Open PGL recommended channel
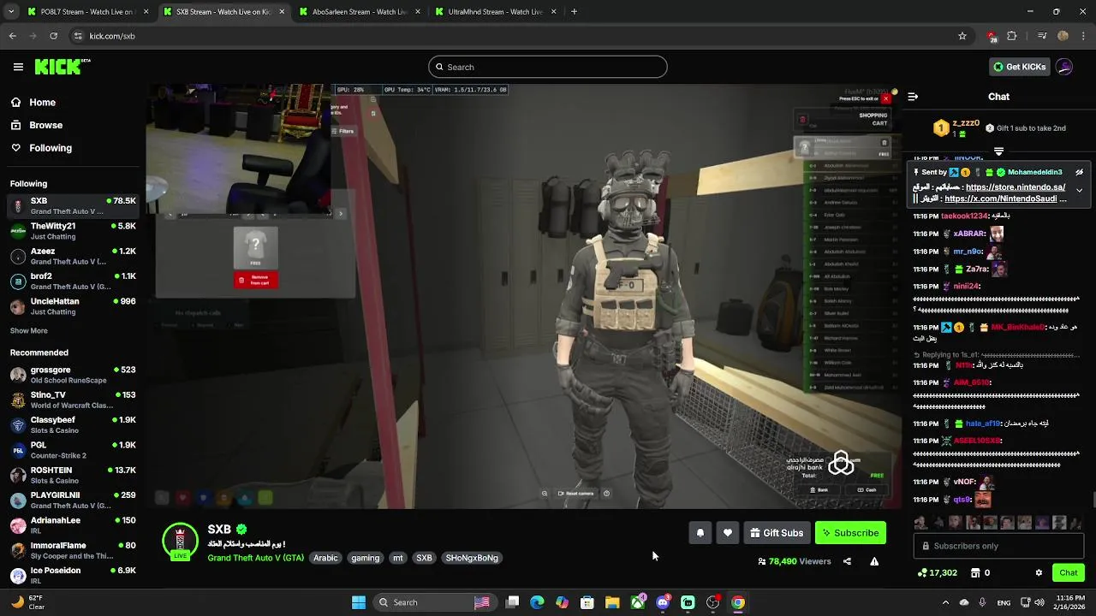This screenshot has height=616, width=1096. click(73, 450)
